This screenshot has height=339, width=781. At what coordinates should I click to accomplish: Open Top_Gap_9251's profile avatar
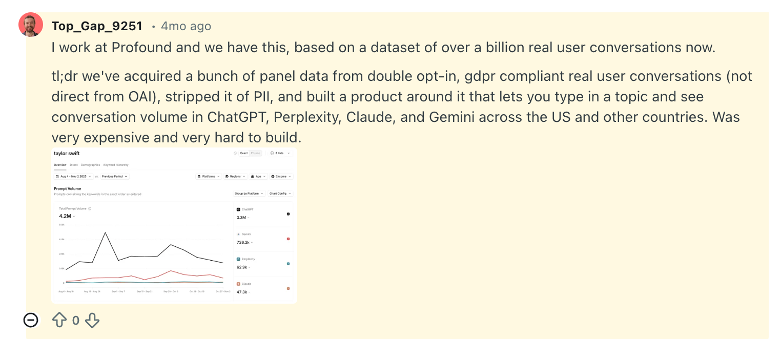click(x=31, y=25)
